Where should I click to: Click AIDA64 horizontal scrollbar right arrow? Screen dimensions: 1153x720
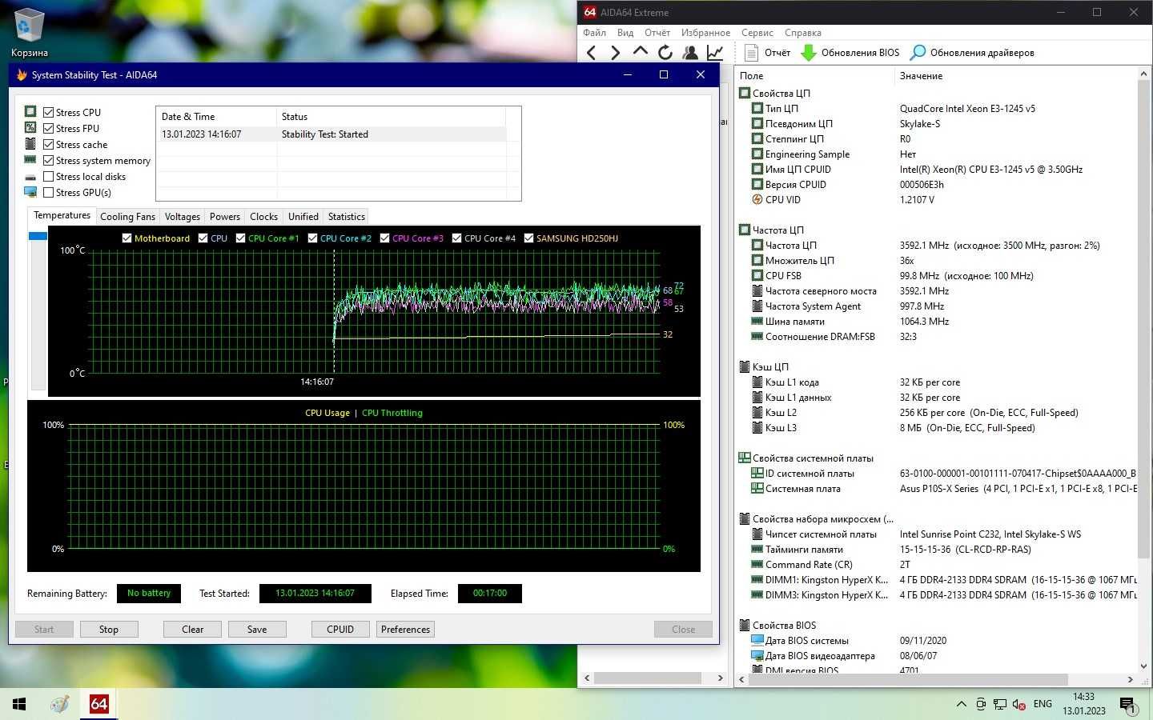tap(1130, 679)
